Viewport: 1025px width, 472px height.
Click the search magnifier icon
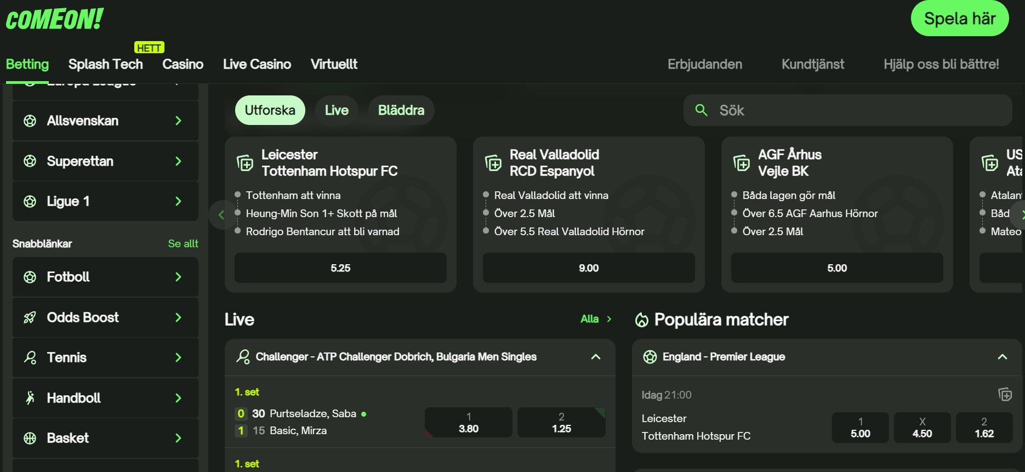(x=701, y=110)
